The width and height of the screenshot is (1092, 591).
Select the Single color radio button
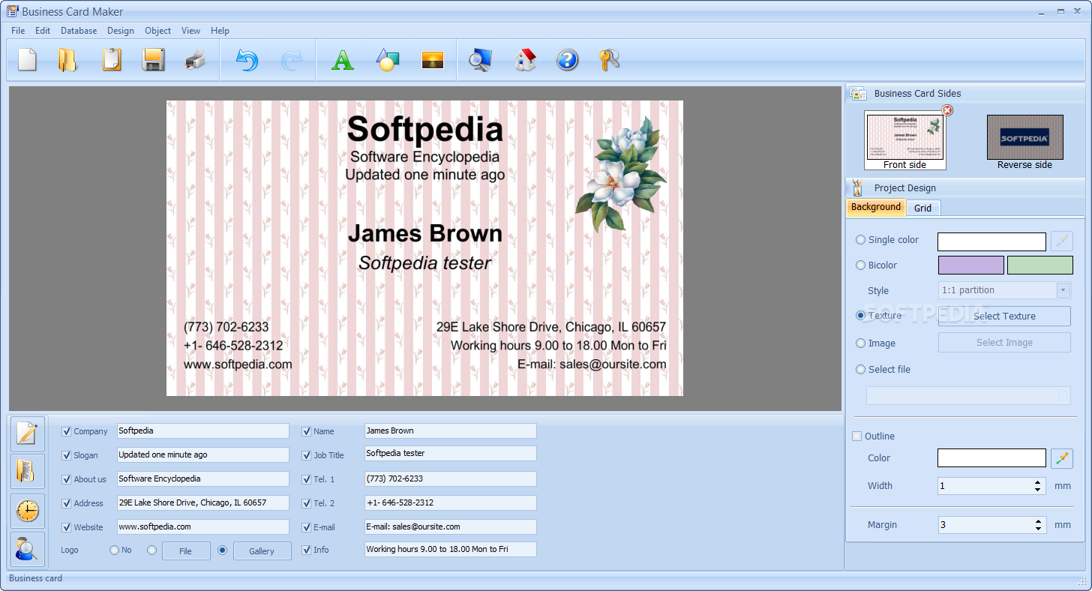[x=860, y=240]
